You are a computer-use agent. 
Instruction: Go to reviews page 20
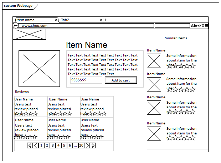tap(81, 145)
